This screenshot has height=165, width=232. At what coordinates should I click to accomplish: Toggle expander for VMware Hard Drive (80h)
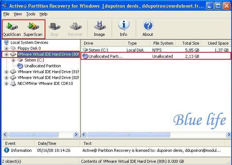click(6, 54)
